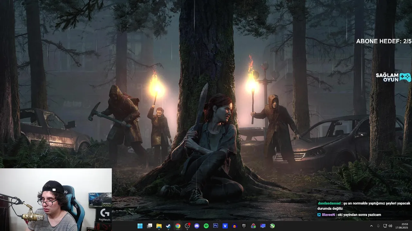Viewport: 412px width, 231px height.
Task: Open the Epic Games Launcher
Action: tap(244, 226)
